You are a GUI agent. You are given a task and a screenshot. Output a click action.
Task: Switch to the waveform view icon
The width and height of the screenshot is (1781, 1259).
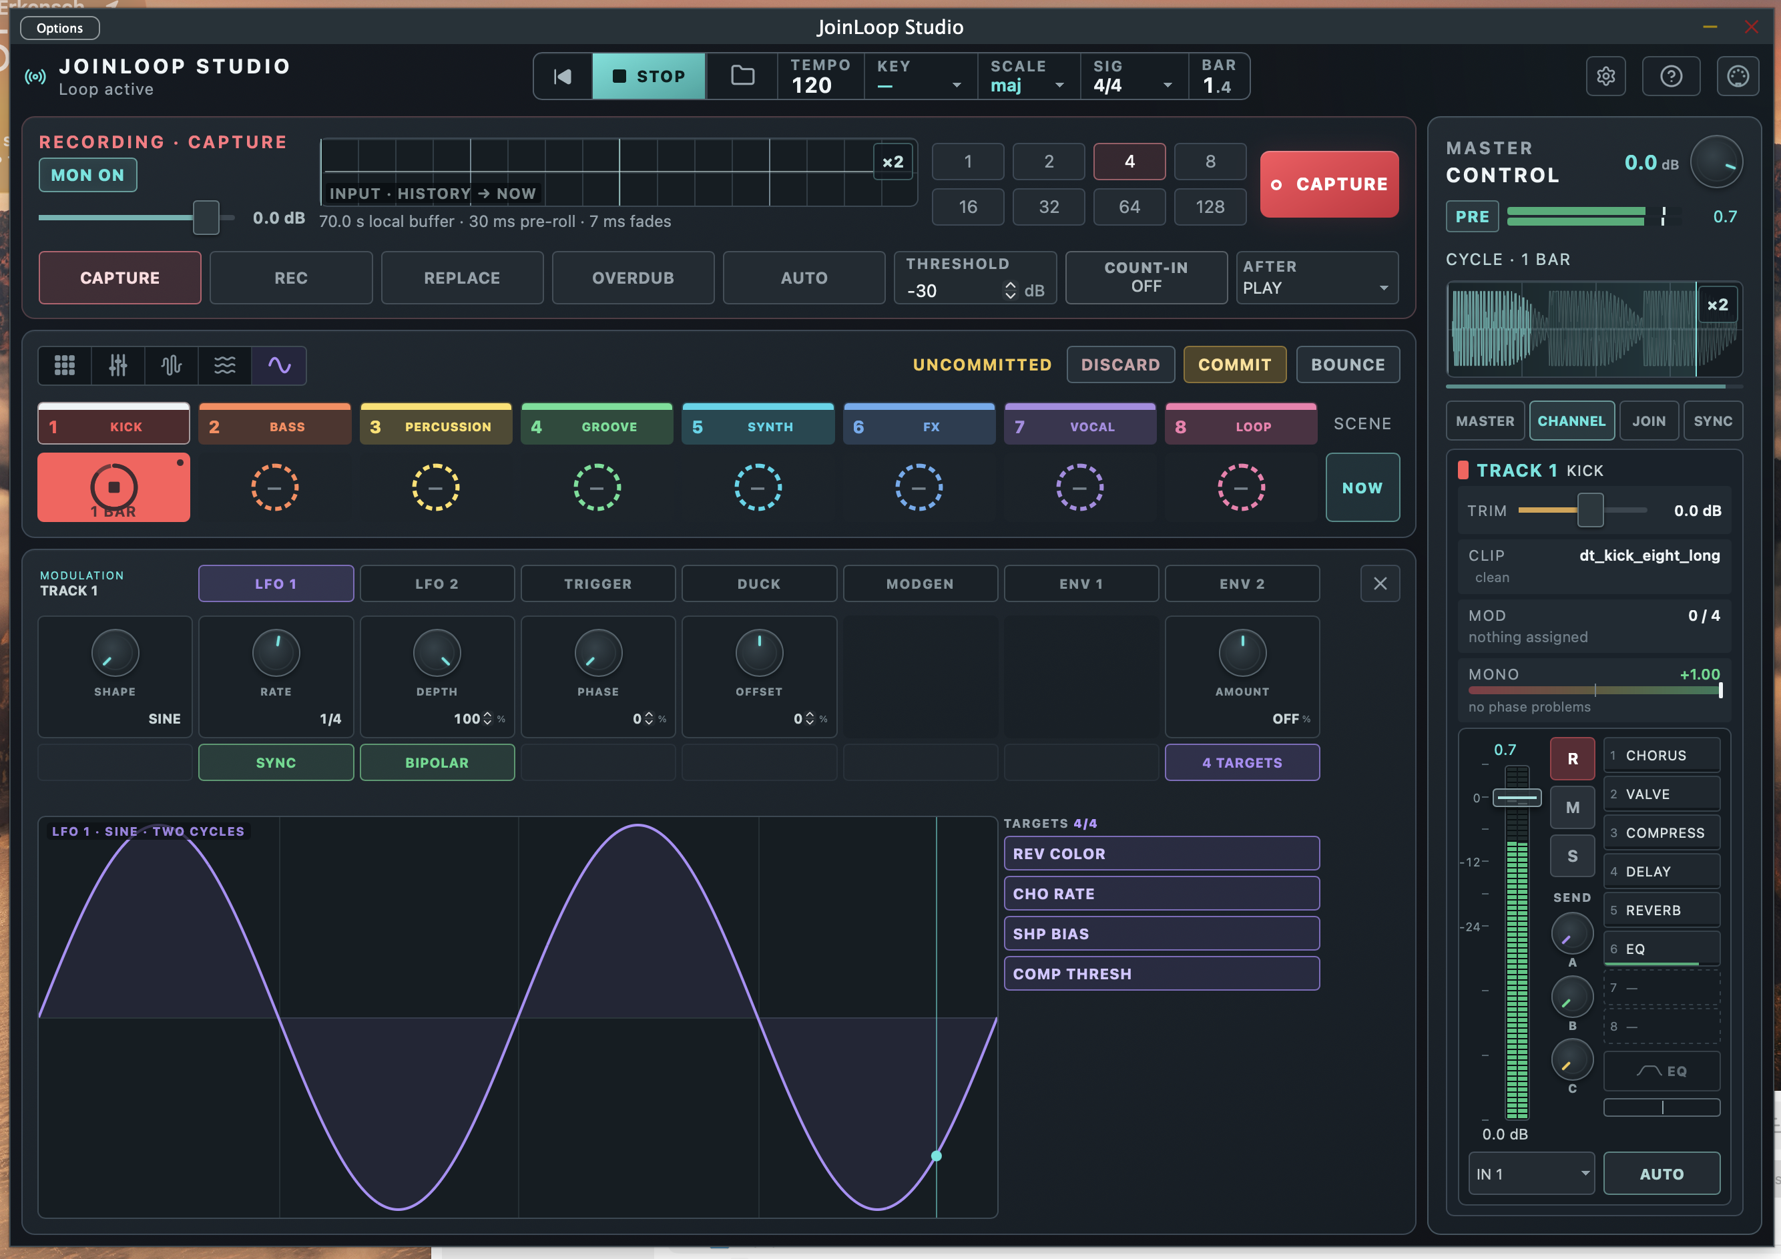tap(172, 365)
